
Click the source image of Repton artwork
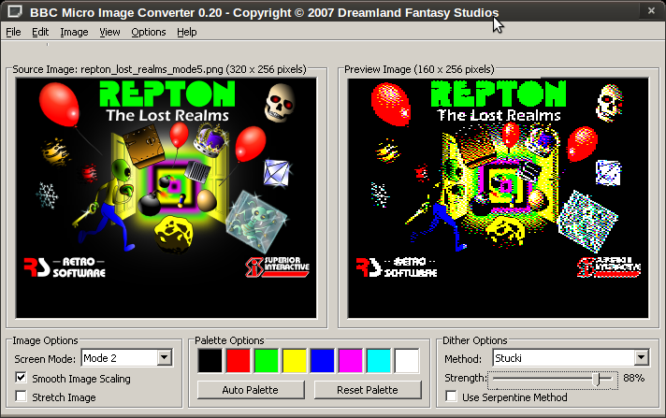pyautogui.click(x=166, y=198)
